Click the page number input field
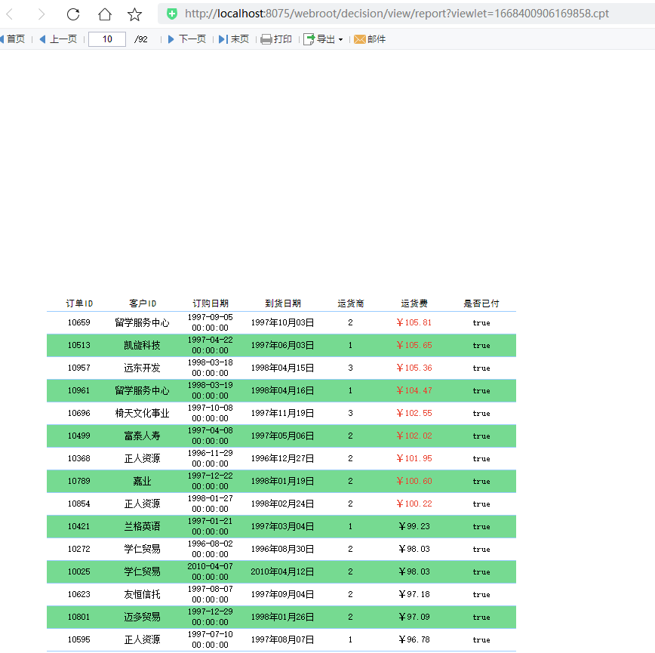 tap(107, 39)
